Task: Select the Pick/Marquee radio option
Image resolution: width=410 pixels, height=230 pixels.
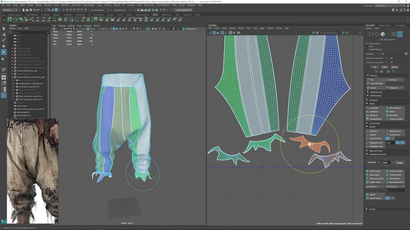Action: click(x=367, y=43)
